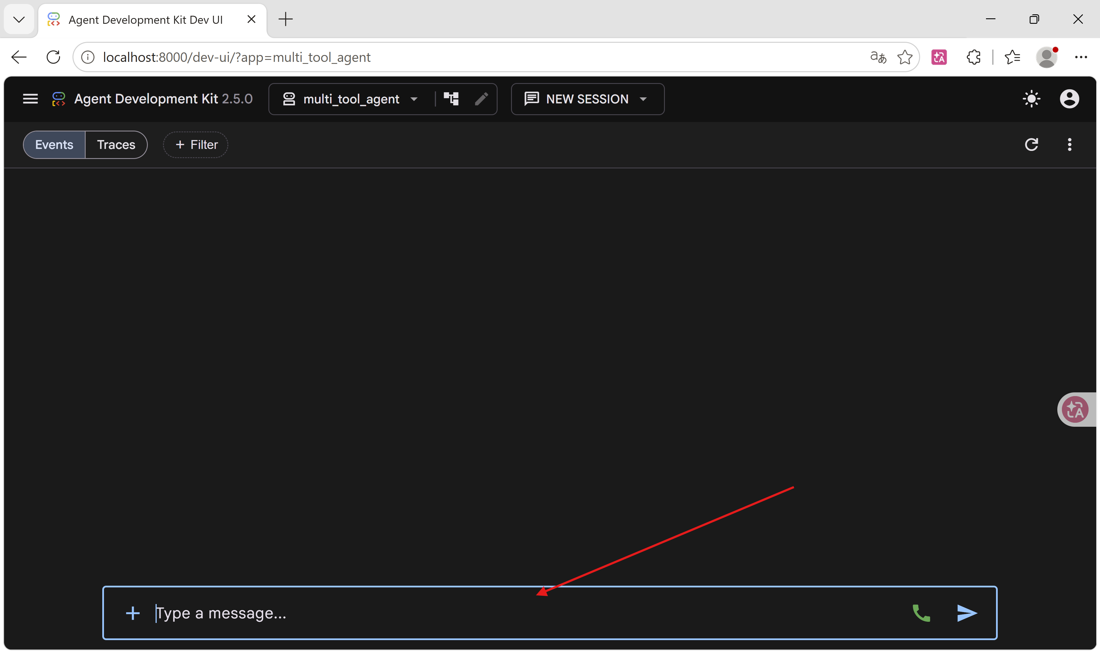
Task: Open the agent structure graph icon
Action: (x=451, y=99)
